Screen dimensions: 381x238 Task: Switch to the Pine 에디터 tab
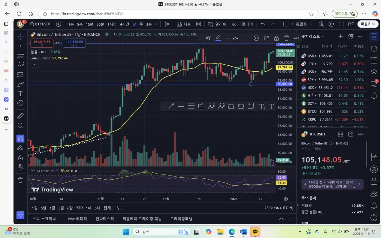77,219
